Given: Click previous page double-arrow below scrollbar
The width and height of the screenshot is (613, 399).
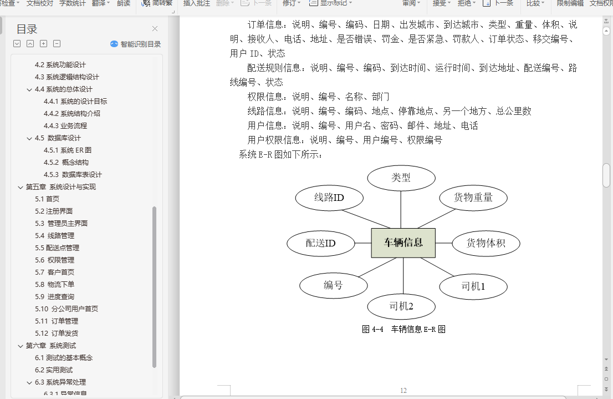Looking at the screenshot, I should (606, 369).
